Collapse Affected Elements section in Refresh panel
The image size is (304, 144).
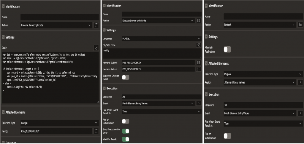tap(206, 63)
